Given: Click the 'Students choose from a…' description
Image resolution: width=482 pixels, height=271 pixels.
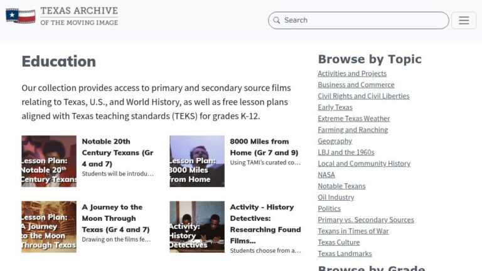Looking at the screenshot, I should [x=265, y=251].
